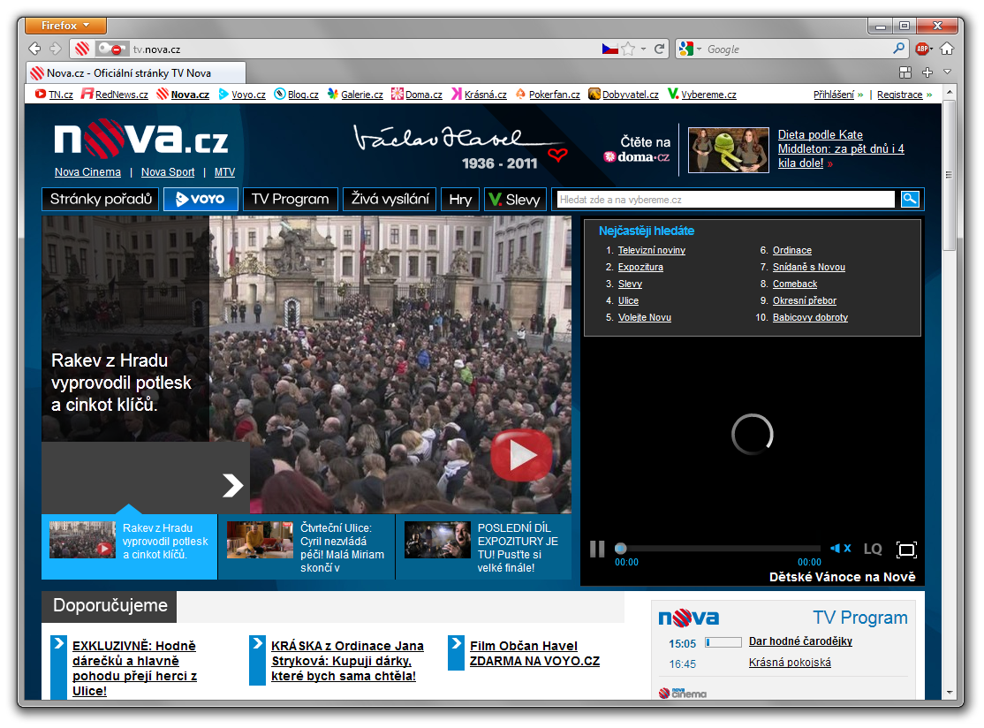This screenshot has height=728, width=984.
Task: Click the doma.cz logo in the header
Action: [x=637, y=157]
